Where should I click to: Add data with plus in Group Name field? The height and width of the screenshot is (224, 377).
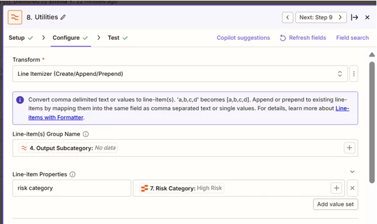(x=350, y=148)
